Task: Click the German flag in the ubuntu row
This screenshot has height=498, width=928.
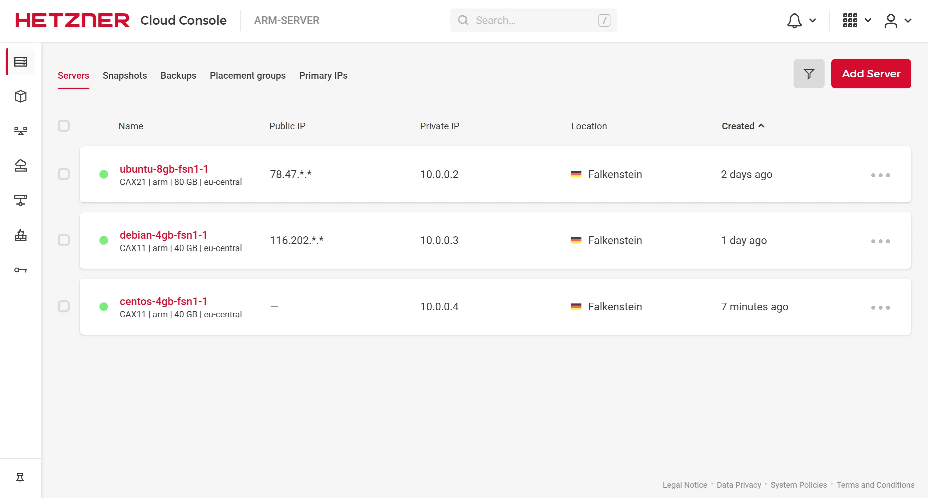Action: coord(576,174)
